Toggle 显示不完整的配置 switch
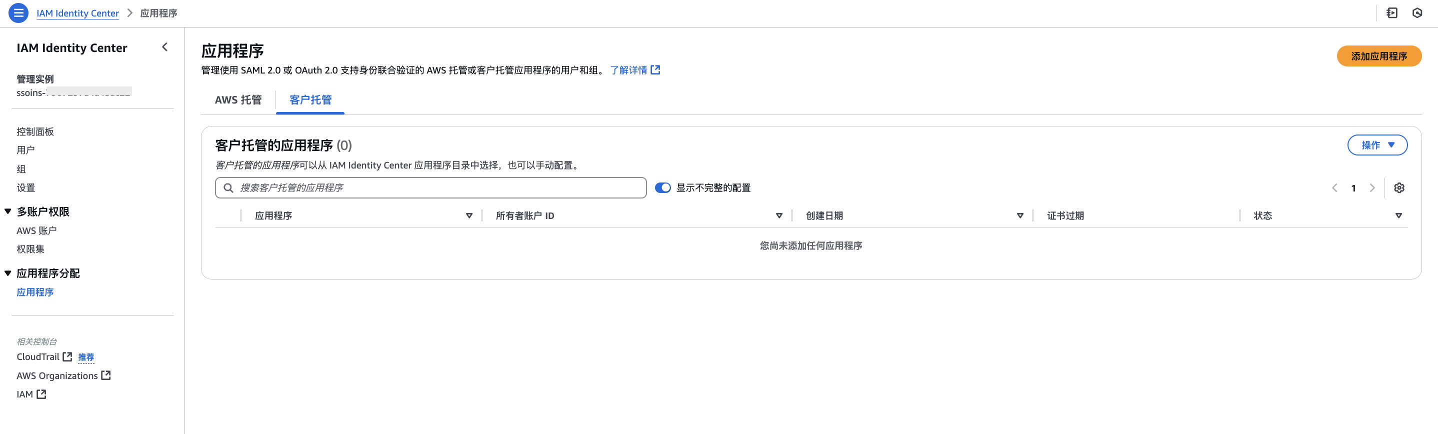Viewport: 1438px width, 434px height. (662, 187)
